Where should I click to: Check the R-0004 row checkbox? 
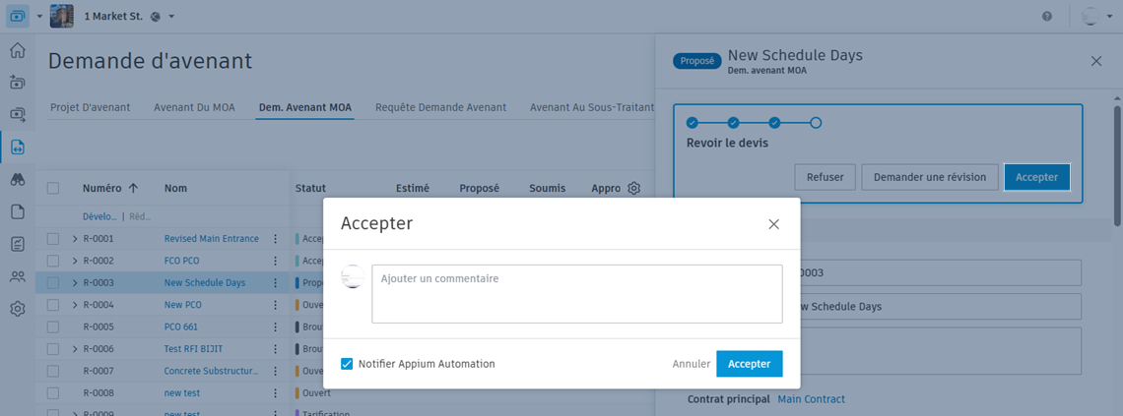pos(53,305)
